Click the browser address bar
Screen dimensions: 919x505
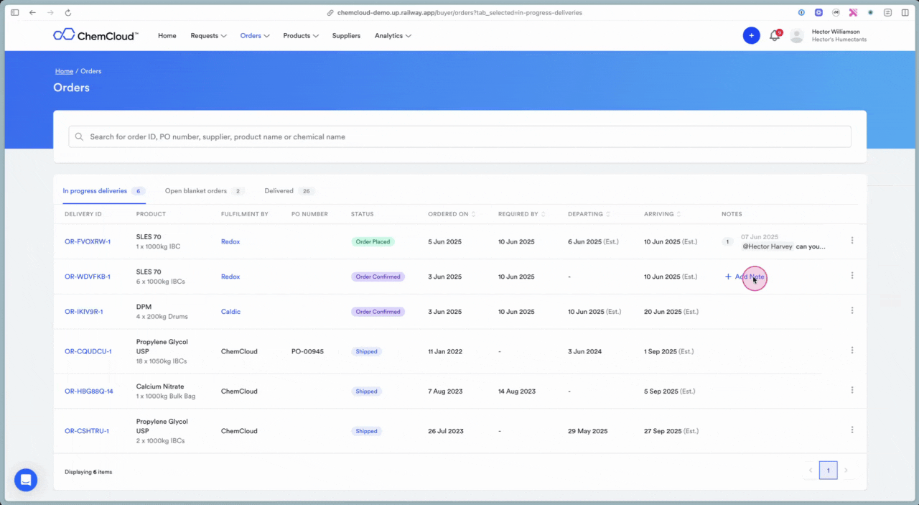459,12
